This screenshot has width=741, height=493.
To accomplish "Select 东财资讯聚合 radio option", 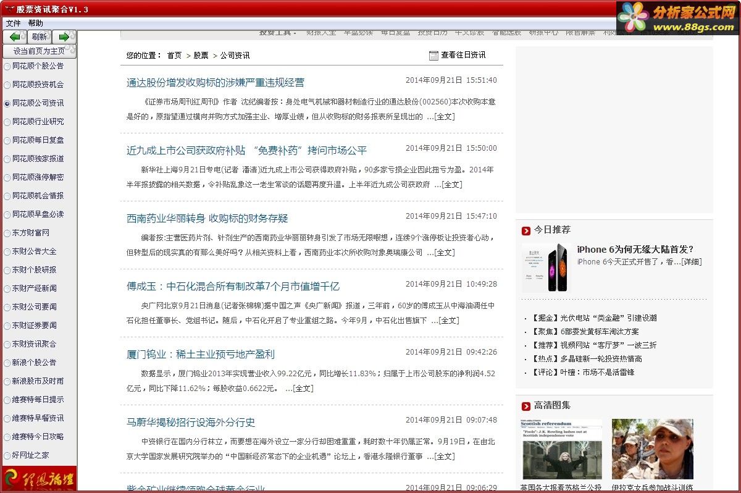I will coord(7,344).
